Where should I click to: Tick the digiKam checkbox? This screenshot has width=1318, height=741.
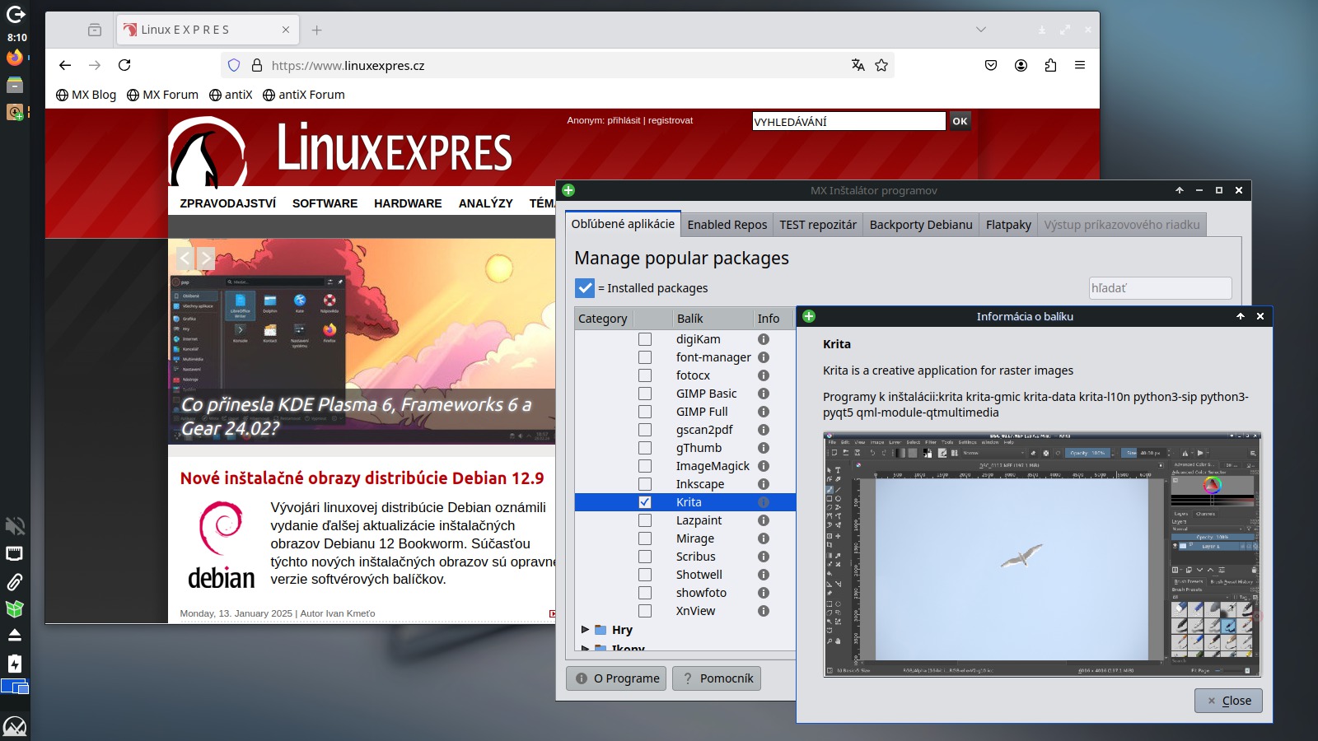click(645, 339)
